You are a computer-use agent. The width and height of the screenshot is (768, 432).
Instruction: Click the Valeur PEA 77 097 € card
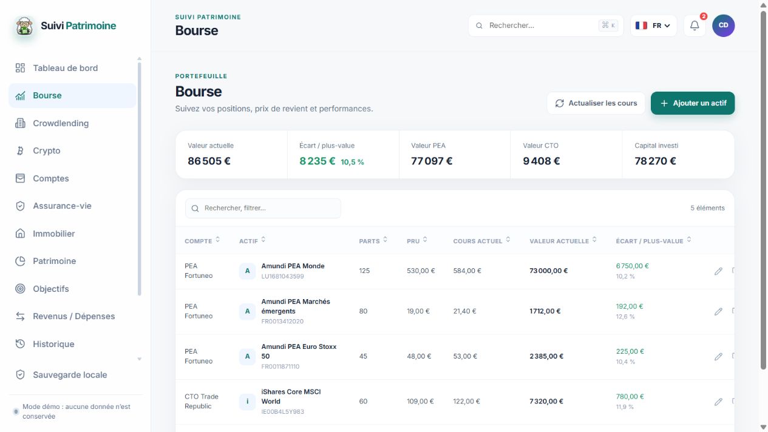pos(455,155)
